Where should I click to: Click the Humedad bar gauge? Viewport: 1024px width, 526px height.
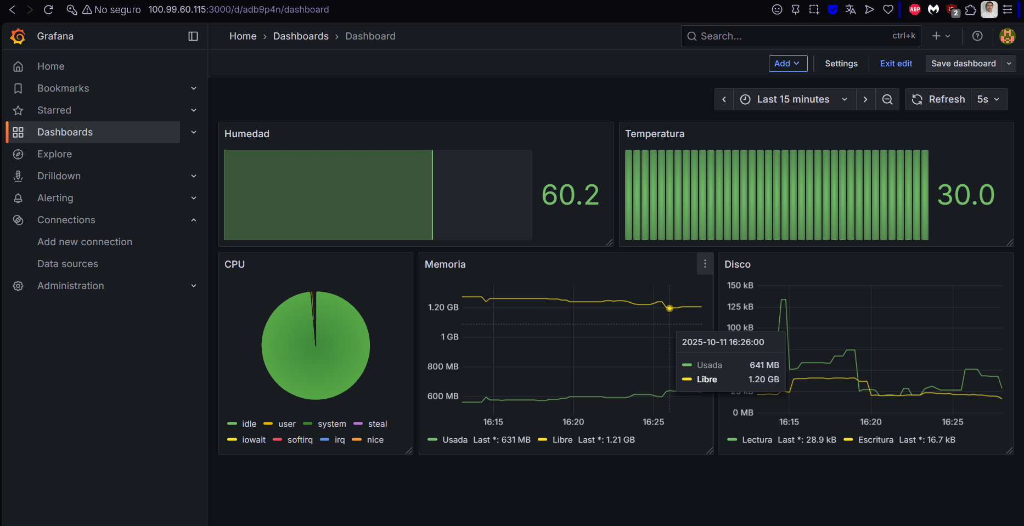coord(378,195)
